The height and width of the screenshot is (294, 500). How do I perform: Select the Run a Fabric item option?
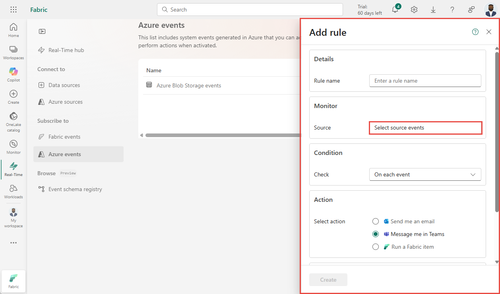(x=376, y=247)
